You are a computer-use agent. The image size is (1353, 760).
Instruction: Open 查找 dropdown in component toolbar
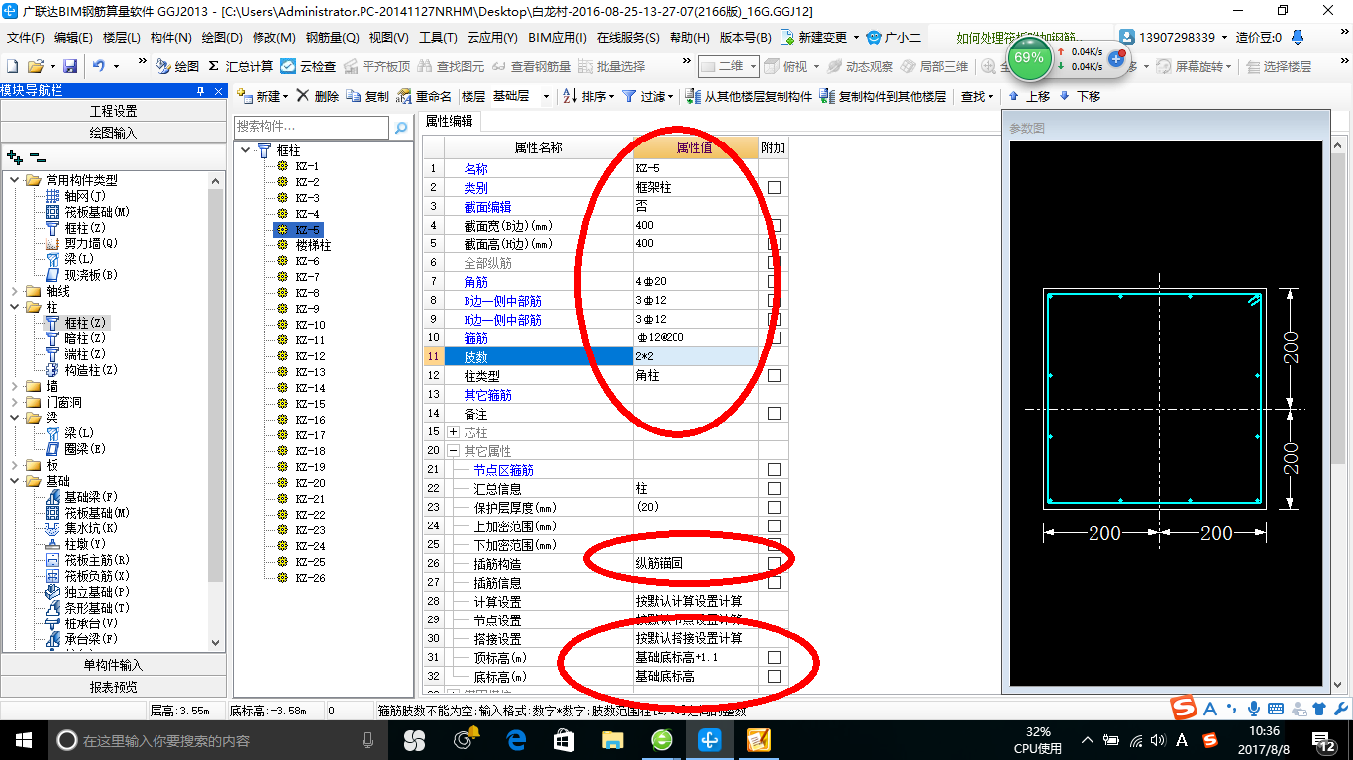977,96
